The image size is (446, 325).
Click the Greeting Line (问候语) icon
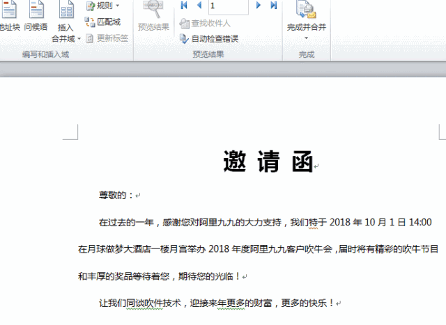point(36,10)
